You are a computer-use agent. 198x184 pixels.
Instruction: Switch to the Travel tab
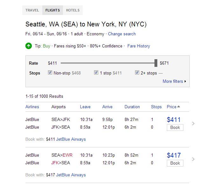pos(32,10)
